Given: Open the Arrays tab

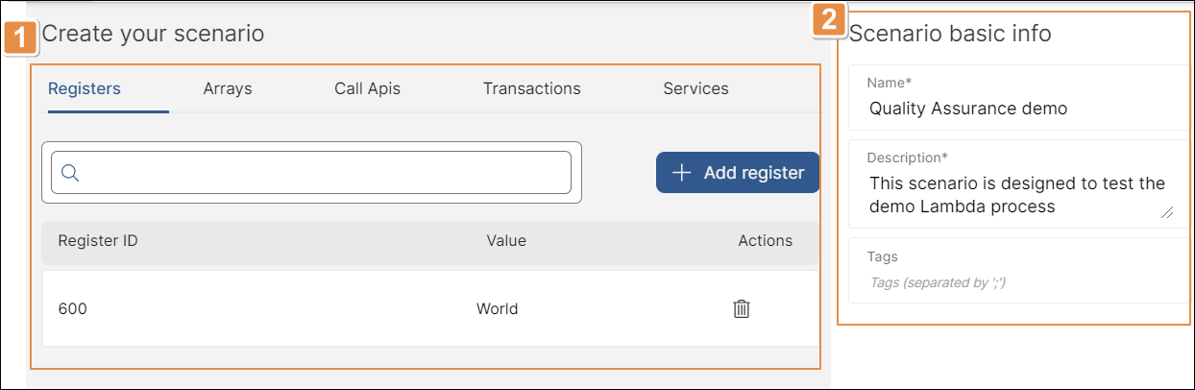Looking at the screenshot, I should tap(228, 88).
